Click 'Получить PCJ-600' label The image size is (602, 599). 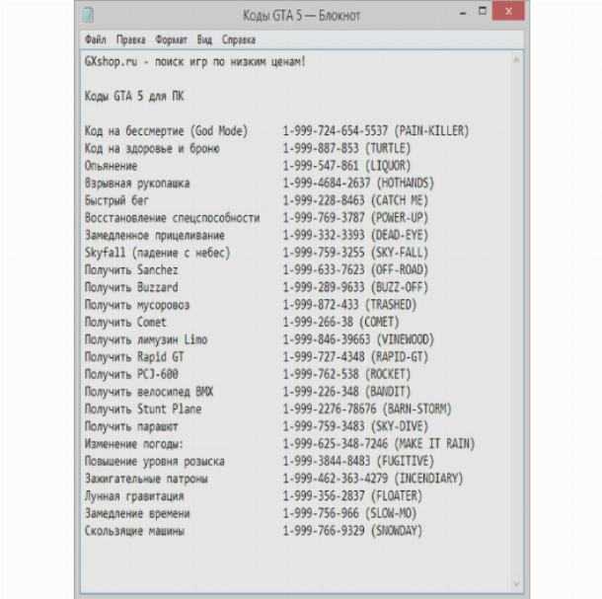[x=131, y=374]
